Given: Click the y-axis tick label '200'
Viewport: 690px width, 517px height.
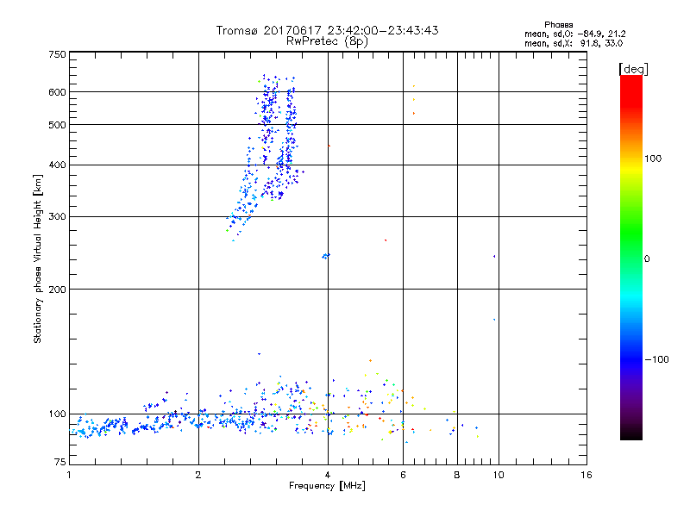Looking at the screenshot, I should [x=57, y=290].
